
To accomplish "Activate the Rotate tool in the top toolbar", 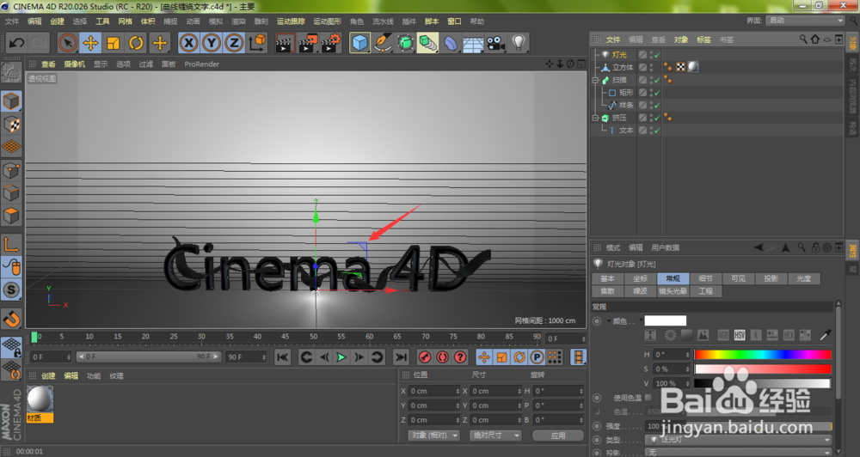I will click(x=136, y=43).
